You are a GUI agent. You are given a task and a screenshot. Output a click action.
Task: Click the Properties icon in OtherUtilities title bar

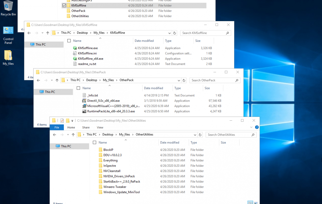(x=62, y=121)
